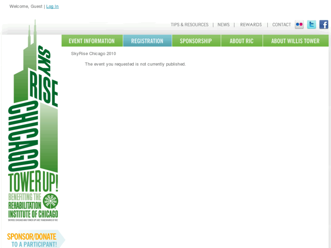Open the Rewards link
Screen dimensions: 331x248
pyautogui.click(x=251, y=25)
